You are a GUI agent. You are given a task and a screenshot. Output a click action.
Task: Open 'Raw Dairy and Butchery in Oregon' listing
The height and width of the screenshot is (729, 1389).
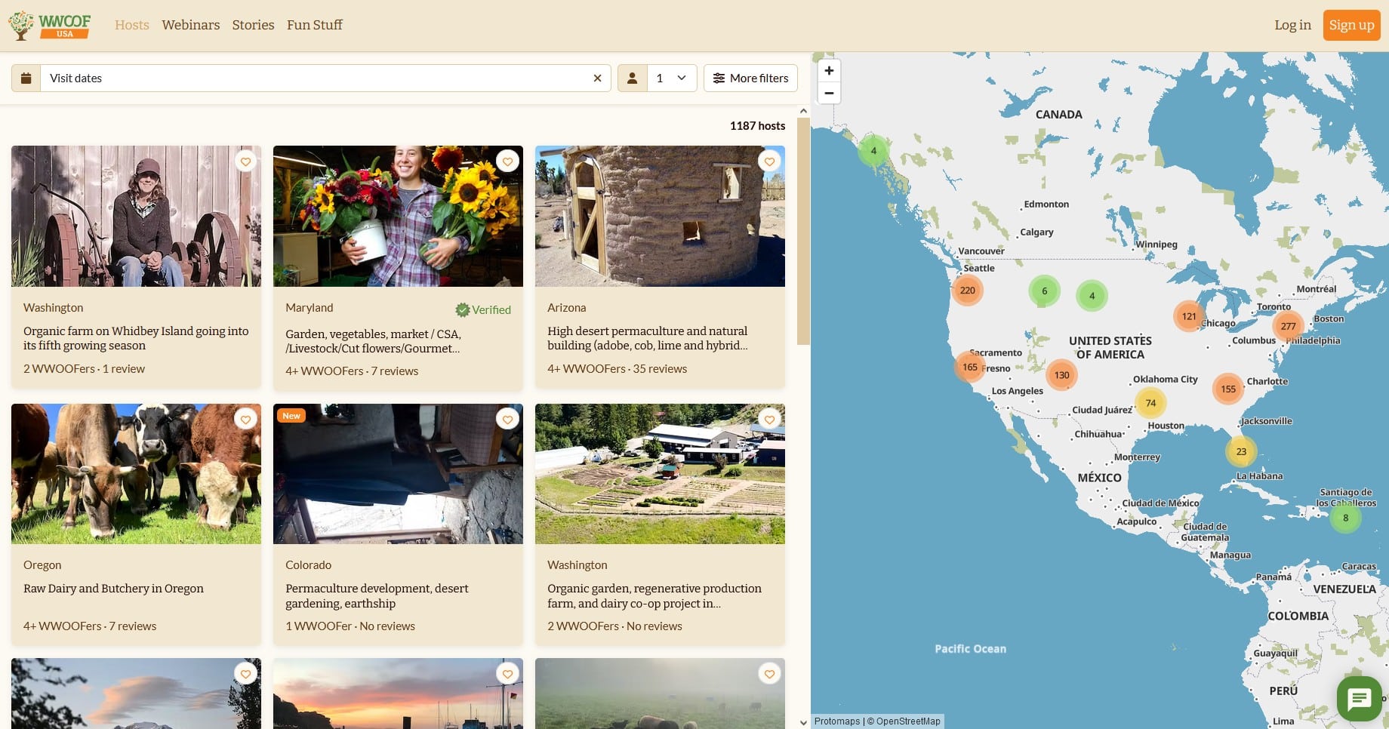tap(113, 589)
